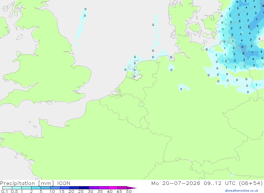The width and height of the screenshot is (264, 193).
Task: Select the 5–10 mm blue legend swatch
Action: tap(46, 188)
